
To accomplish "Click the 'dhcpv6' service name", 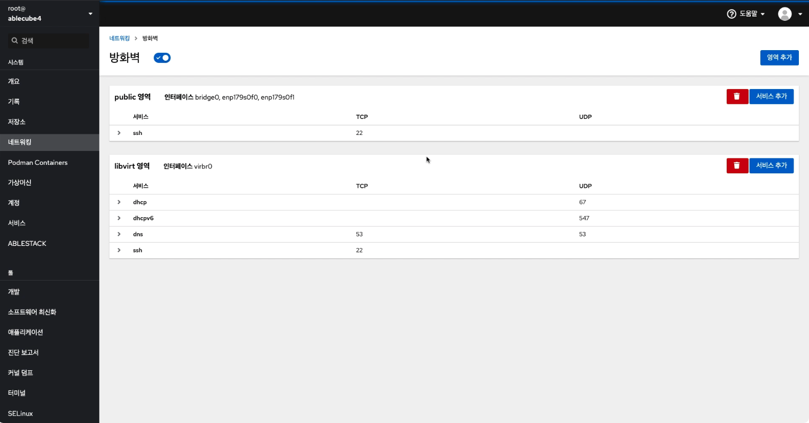I will click(143, 218).
